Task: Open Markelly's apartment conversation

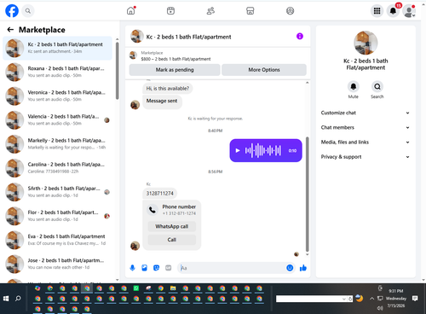Action: tap(57, 144)
